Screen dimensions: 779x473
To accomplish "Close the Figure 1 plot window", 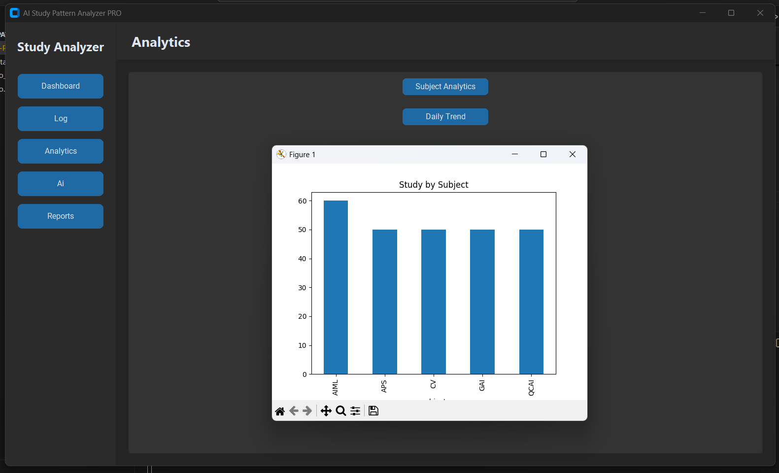I will 572,154.
